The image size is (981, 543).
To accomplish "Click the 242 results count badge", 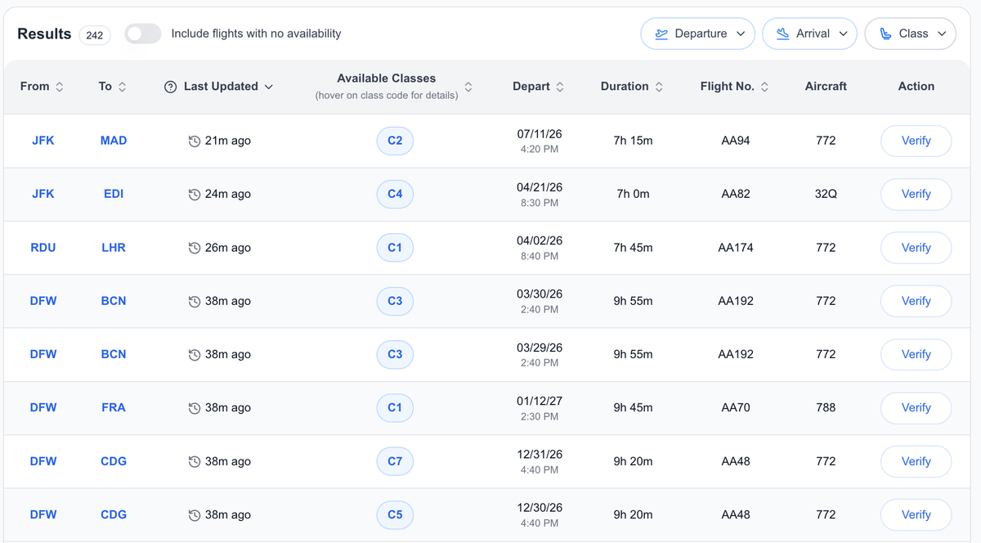I will coord(94,35).
